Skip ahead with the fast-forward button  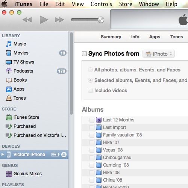tap(59, 20)
